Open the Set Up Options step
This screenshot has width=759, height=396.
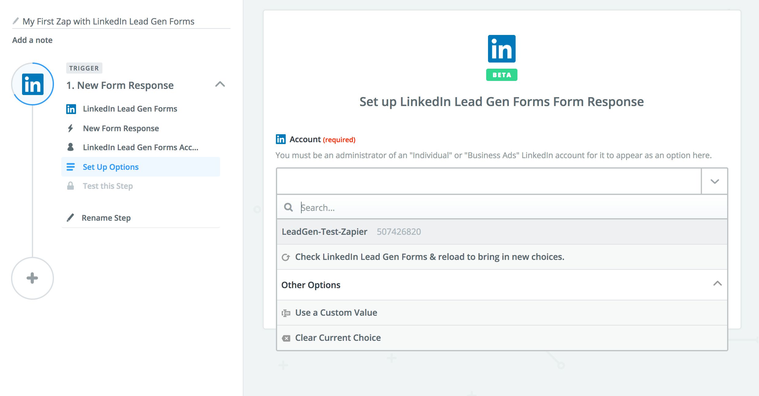[x=111, y=167]
